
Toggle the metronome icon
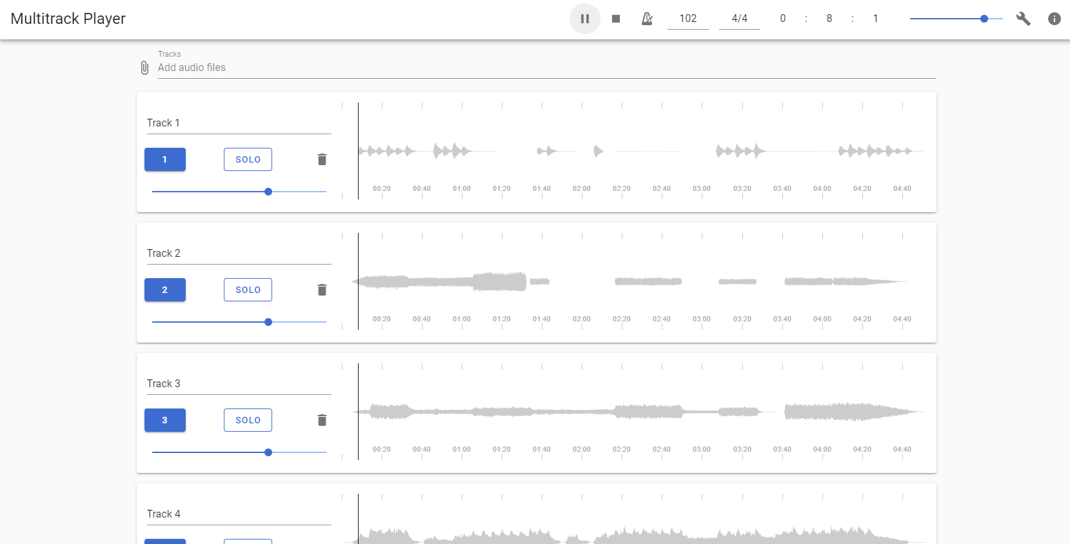tap(647, 19)
